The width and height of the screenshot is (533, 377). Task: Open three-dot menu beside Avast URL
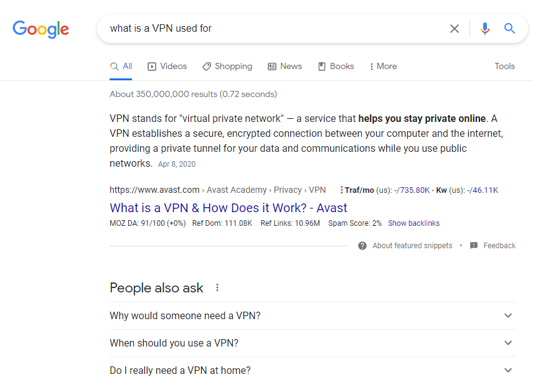point(341,190)
